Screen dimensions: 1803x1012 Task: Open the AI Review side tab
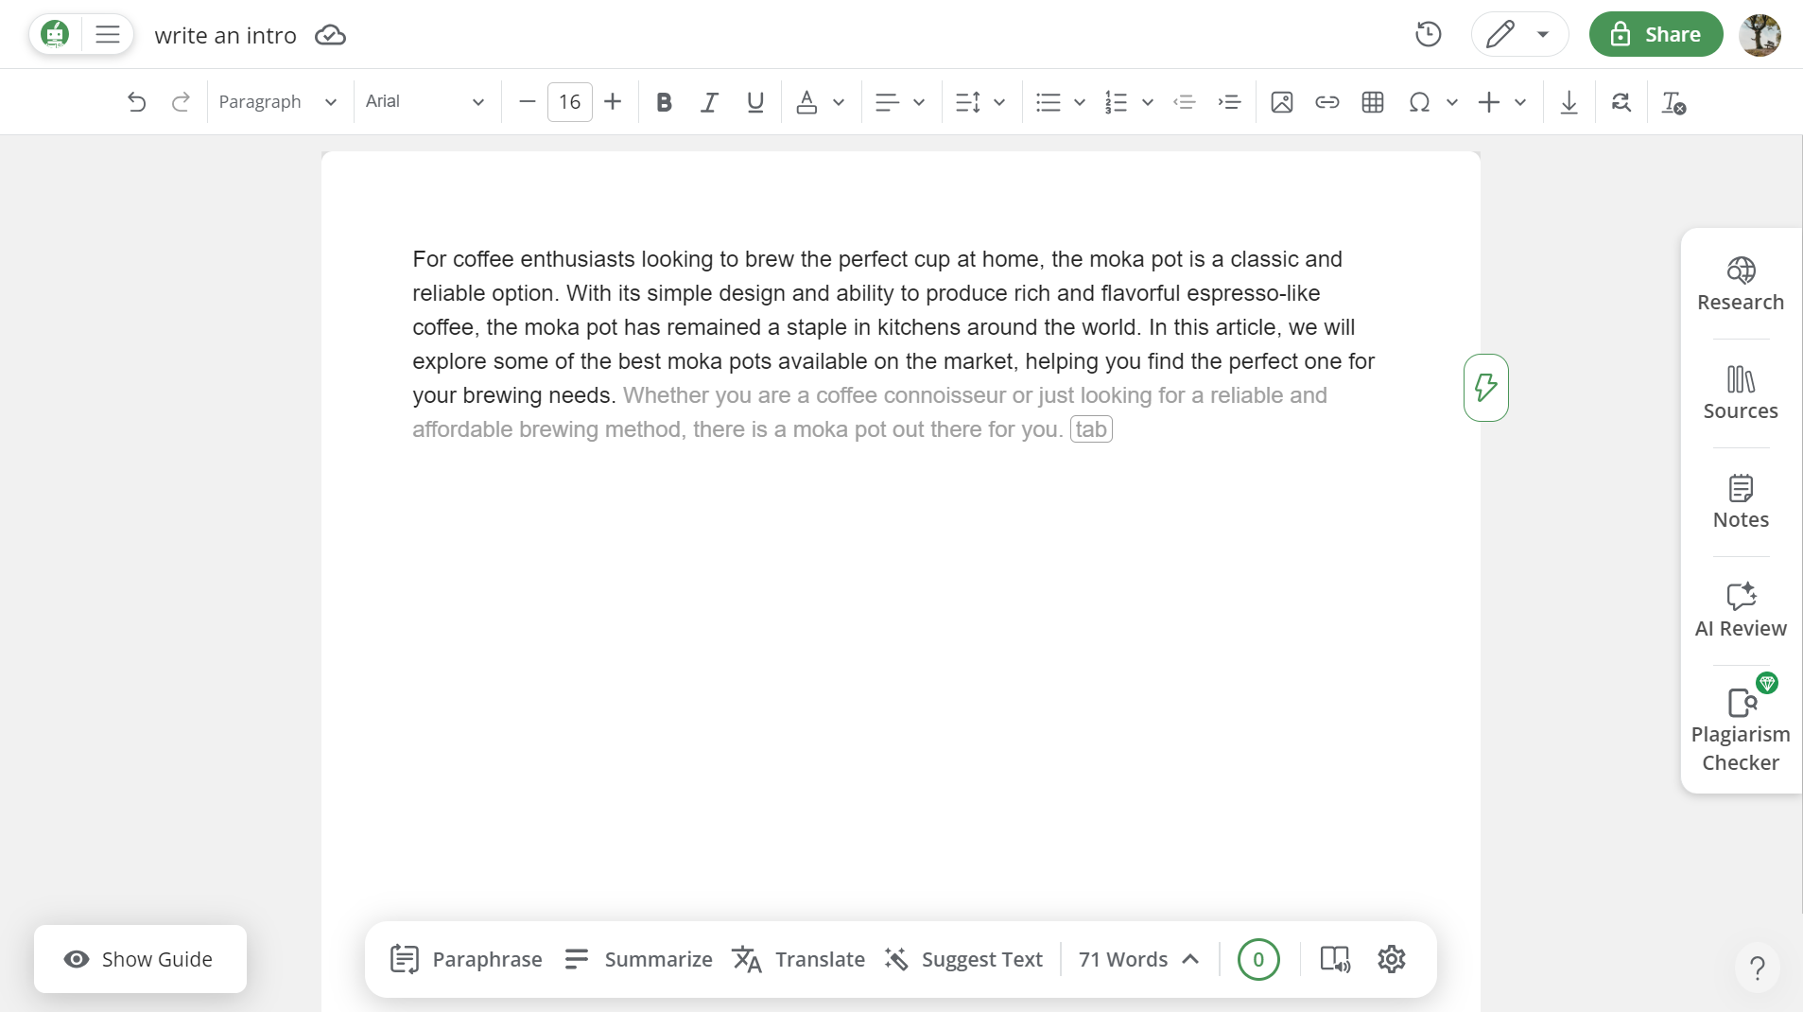coord(1740,610)
